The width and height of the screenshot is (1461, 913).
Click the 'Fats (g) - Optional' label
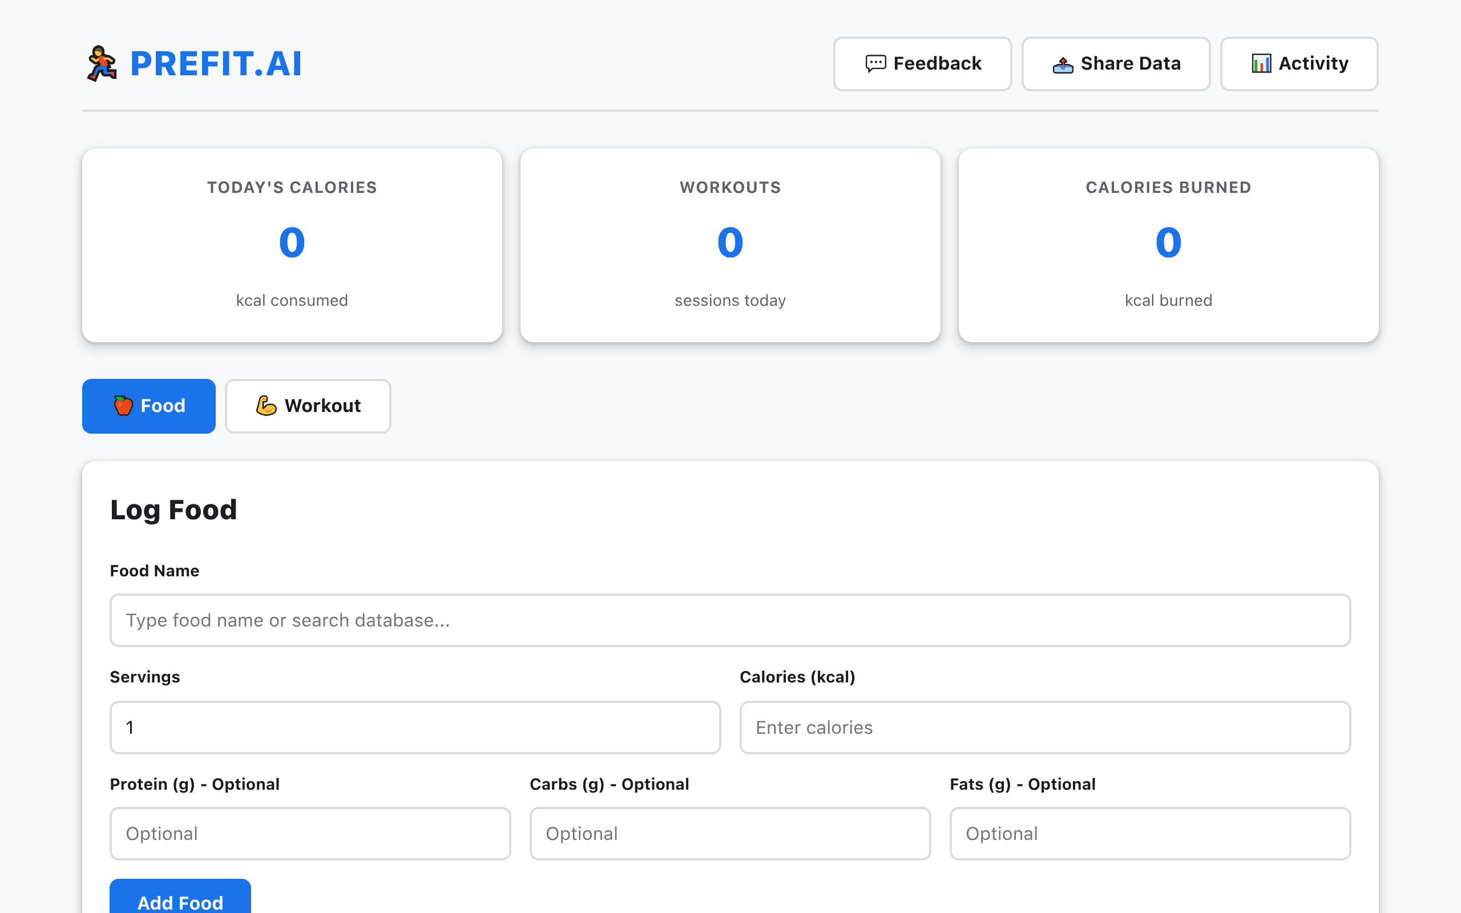[x=1023, y=784]
